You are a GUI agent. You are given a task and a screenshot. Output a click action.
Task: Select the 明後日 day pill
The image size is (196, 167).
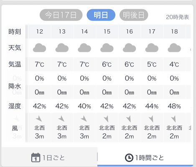[134, 15]
